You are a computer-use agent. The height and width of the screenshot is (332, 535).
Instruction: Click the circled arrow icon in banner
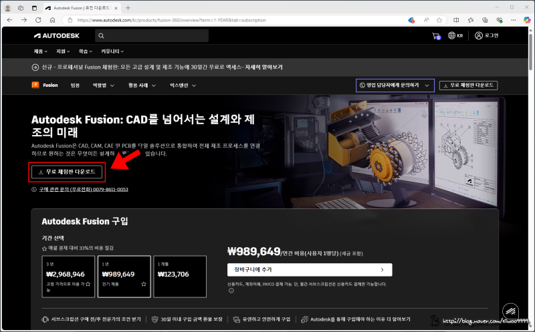point(35,67)
